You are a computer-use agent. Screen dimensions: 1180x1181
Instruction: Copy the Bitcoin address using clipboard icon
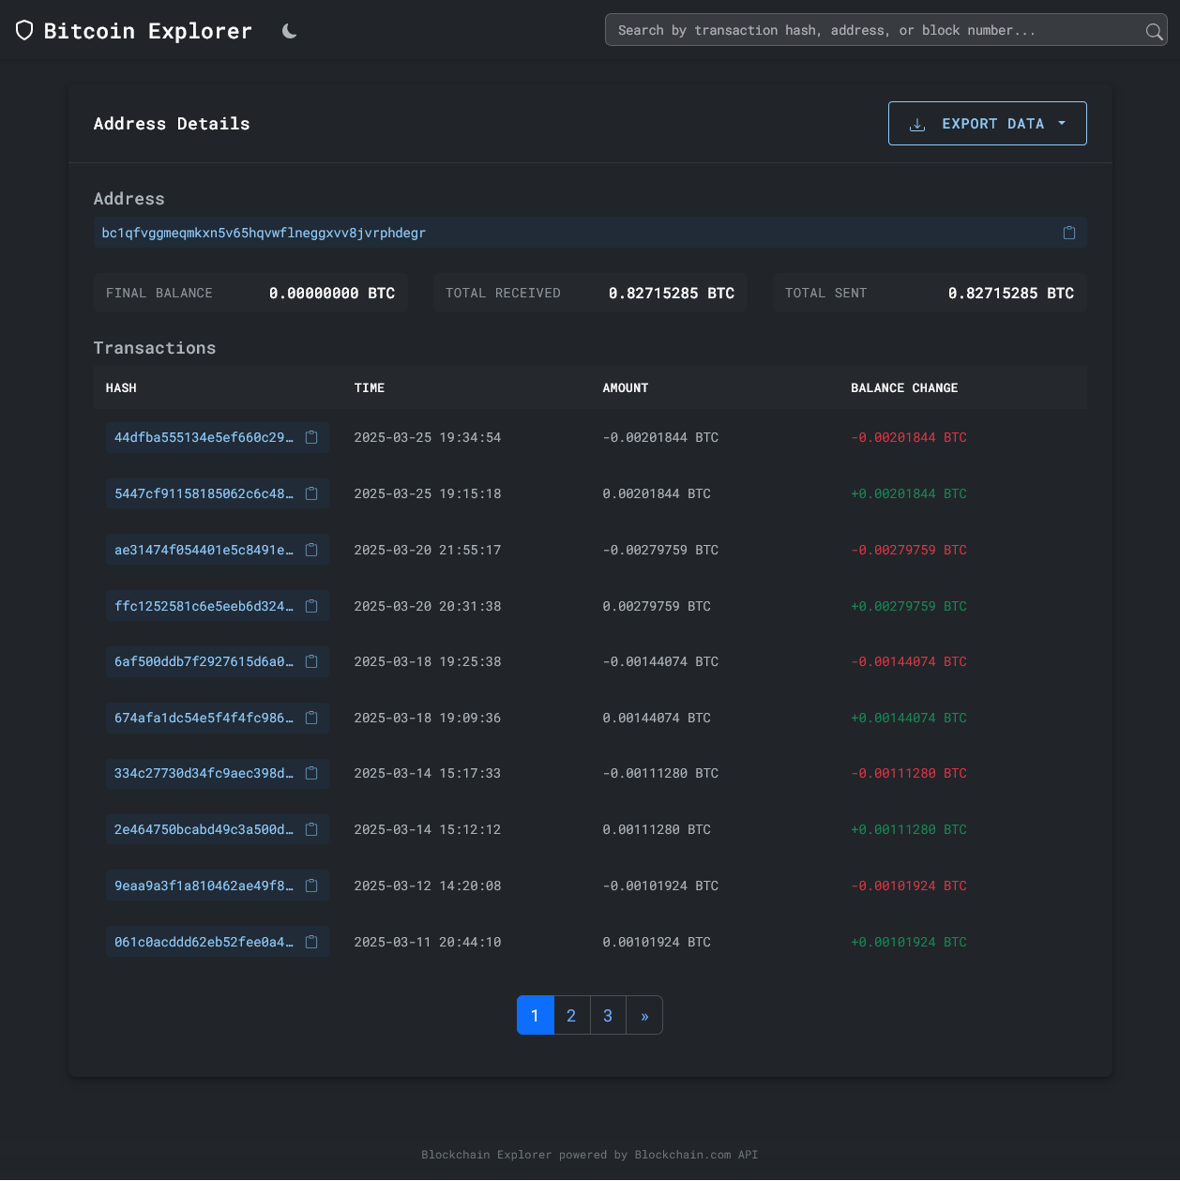click(1068, 233)
